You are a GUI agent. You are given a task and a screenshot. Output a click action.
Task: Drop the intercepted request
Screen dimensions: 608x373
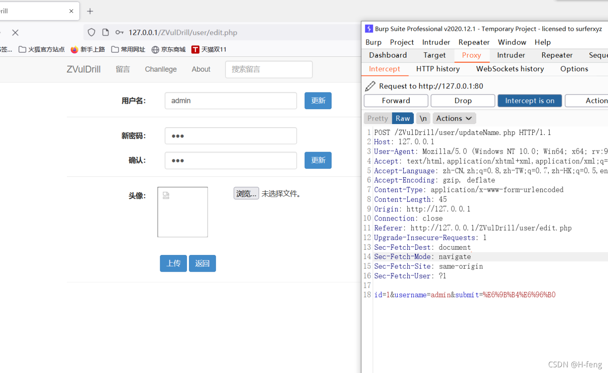point(463,101)
